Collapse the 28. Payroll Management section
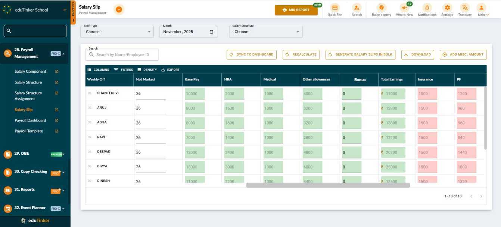The image size is (501, 227). coord(63,54)
